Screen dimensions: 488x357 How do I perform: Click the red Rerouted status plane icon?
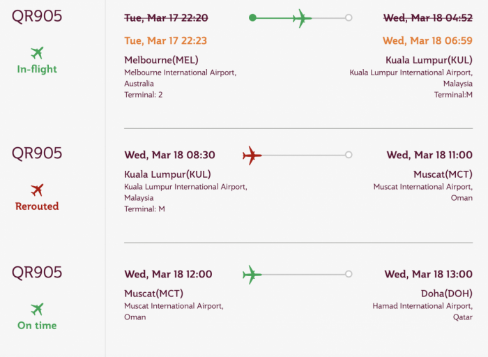[x=37, y=190]
